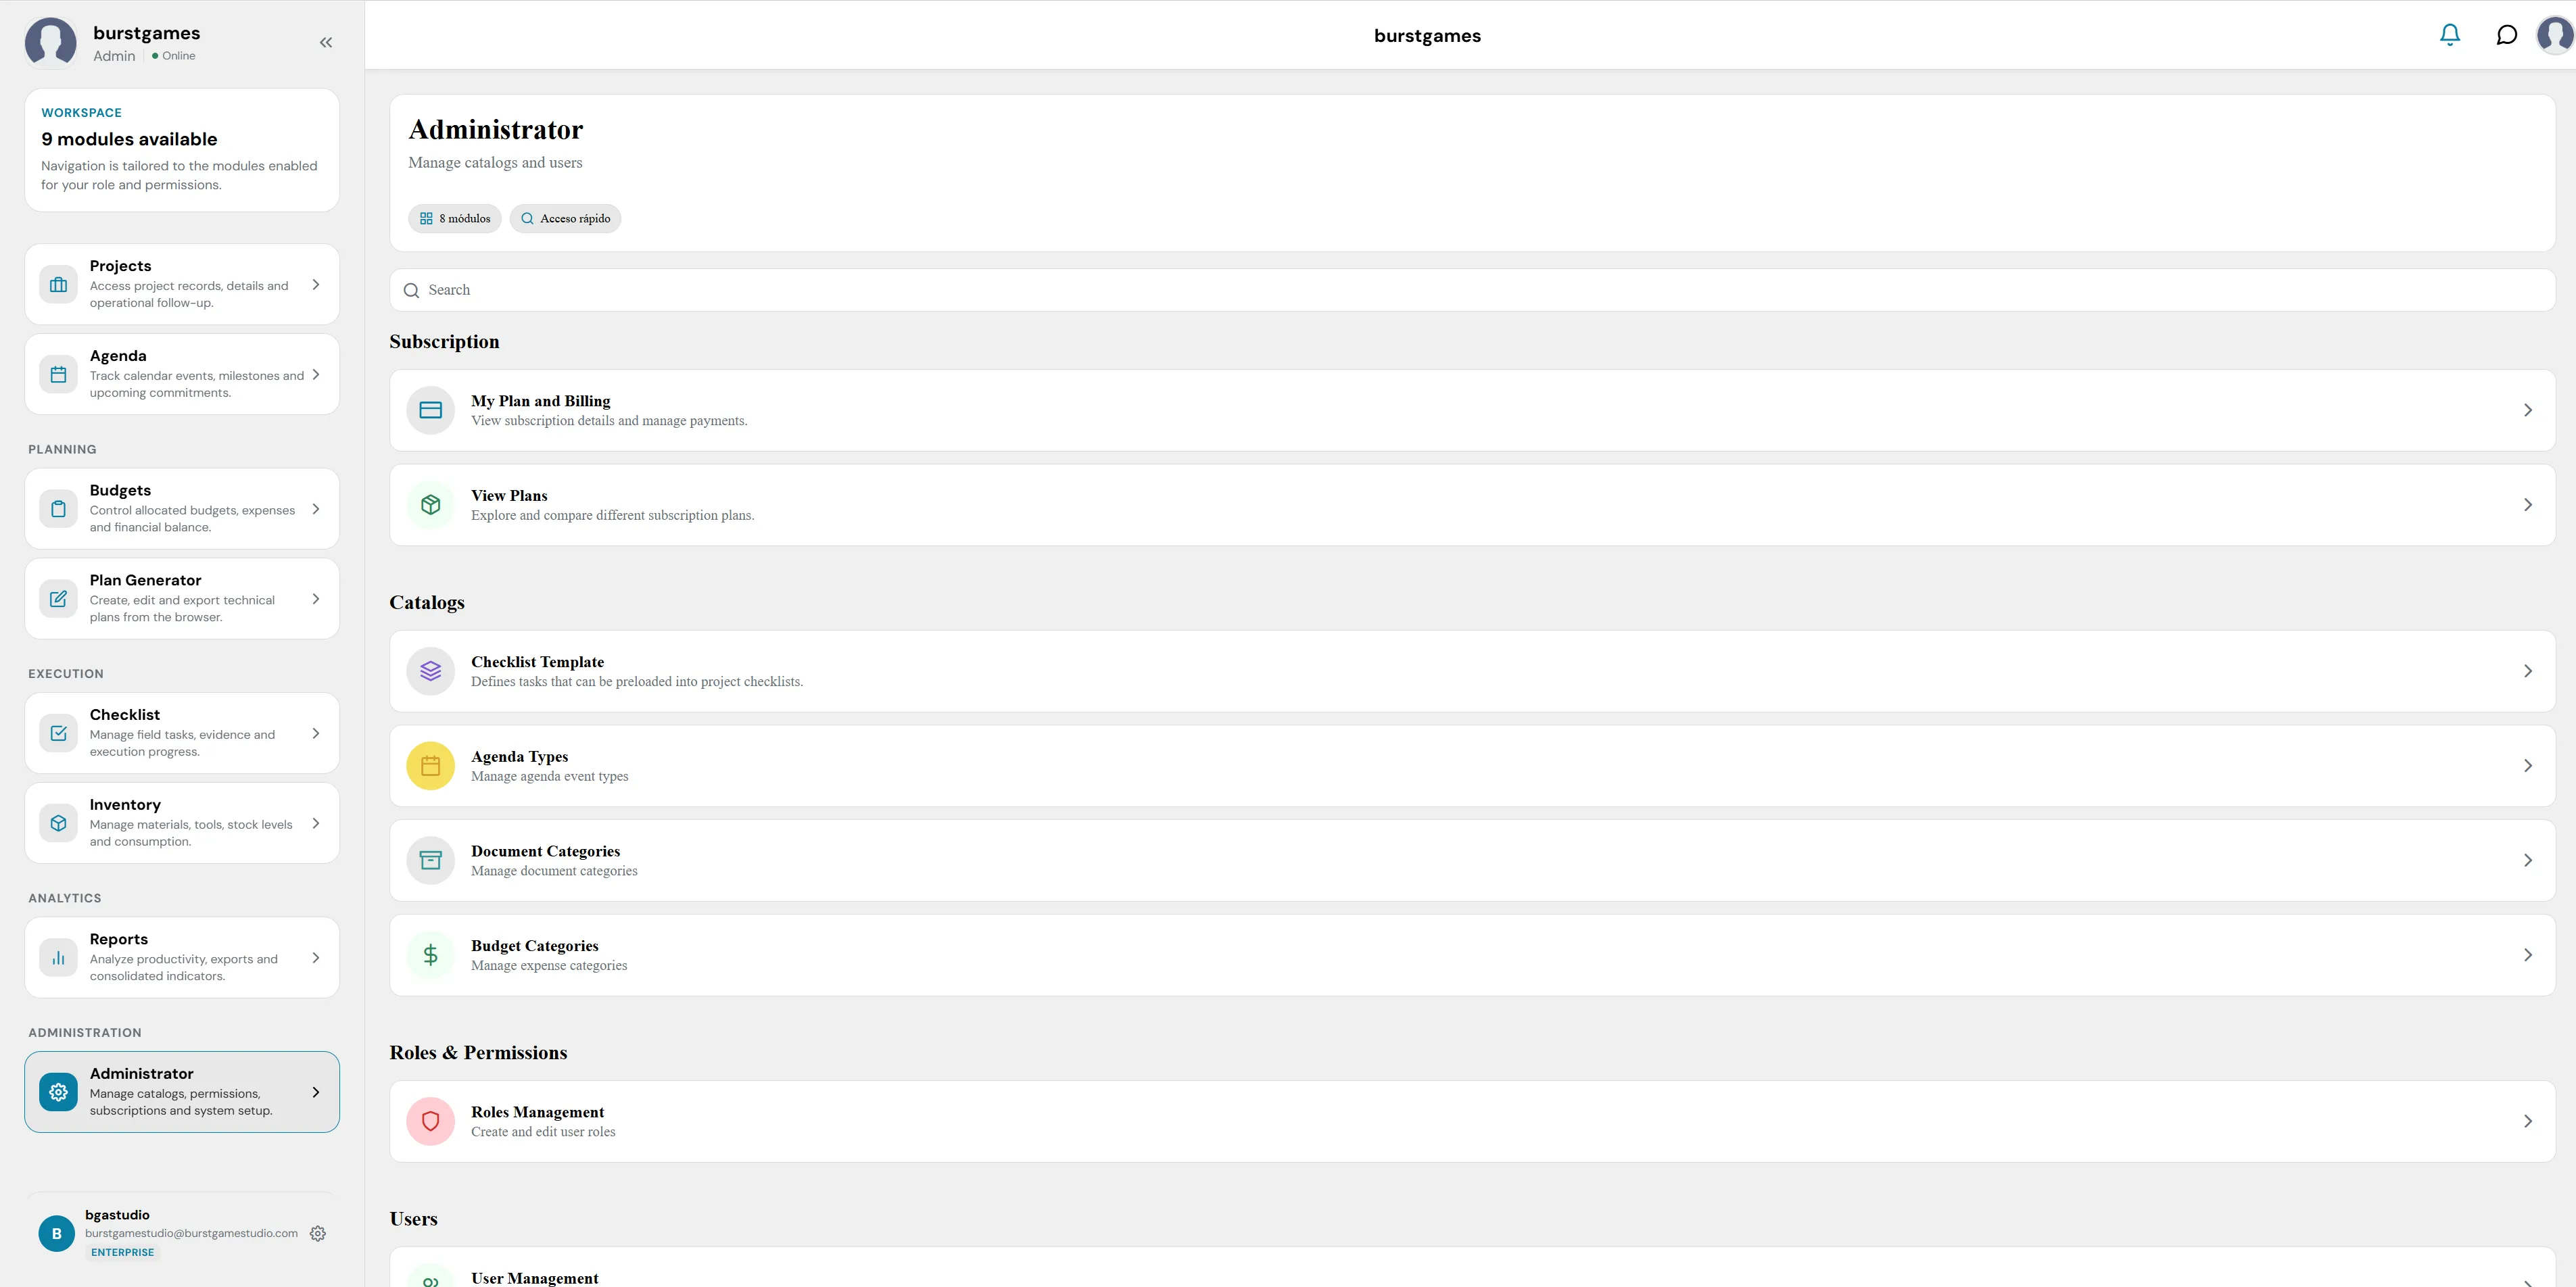Click the Catalogs section heading
Viewport: 2576px width, 1287px height.
pos(427,603)
